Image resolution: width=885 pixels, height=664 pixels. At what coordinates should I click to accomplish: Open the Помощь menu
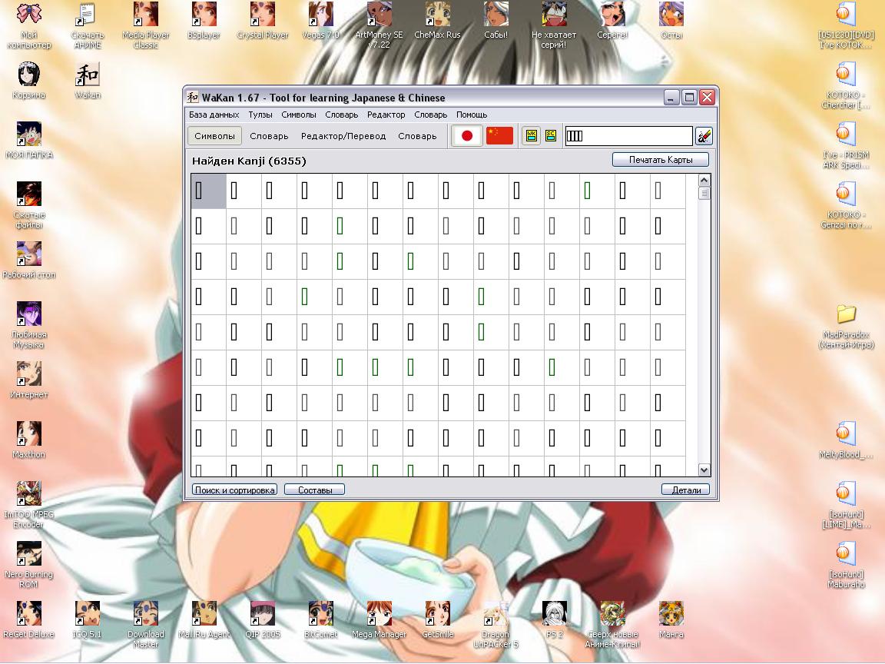click(472, 115)
